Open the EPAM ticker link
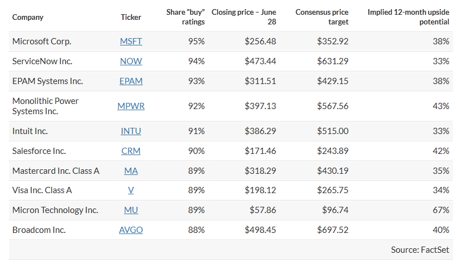Viewport: 457px width, 267px height. [131, 81]
